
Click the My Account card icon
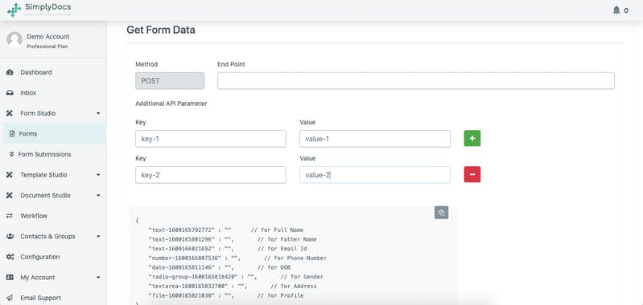(10, 277)
